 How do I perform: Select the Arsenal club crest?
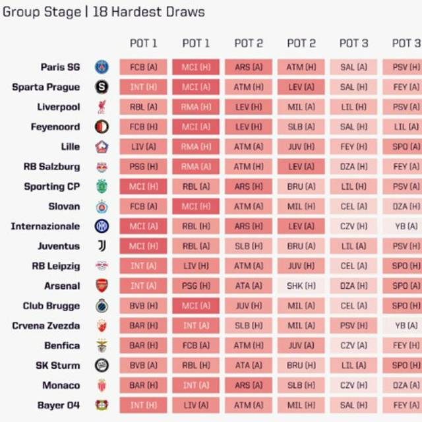(102, 286)
